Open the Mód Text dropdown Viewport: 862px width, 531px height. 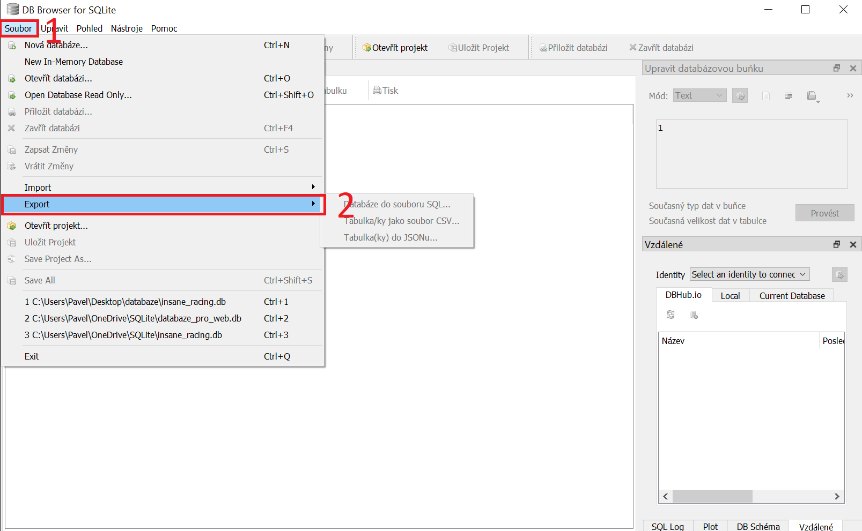pos(700,95)
